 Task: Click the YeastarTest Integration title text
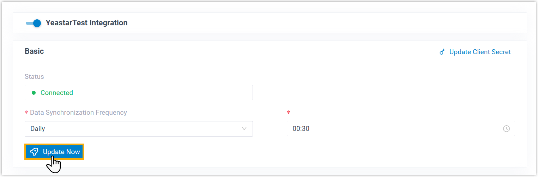click(86, 23)
